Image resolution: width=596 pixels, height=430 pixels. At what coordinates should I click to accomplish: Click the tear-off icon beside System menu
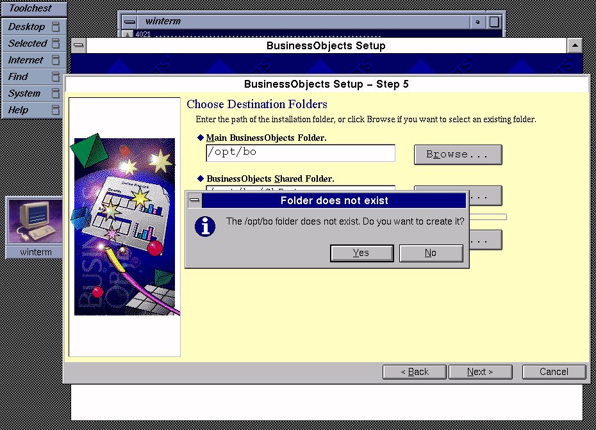56,93
